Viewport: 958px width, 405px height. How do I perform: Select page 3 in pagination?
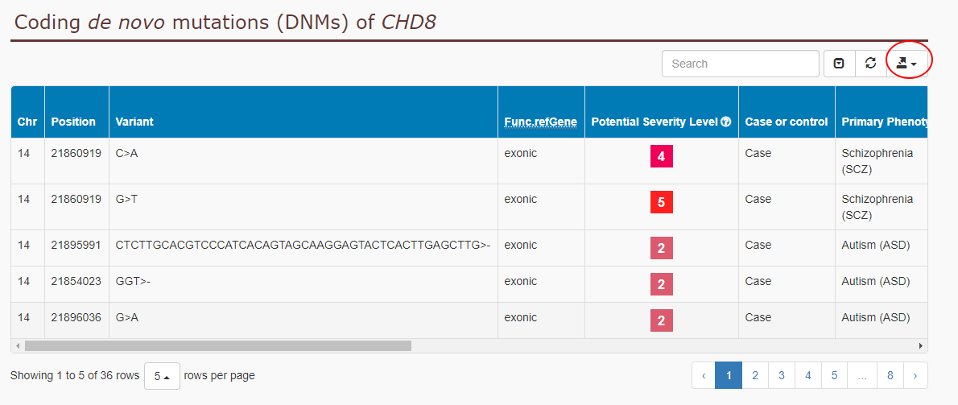coord(782,376)
